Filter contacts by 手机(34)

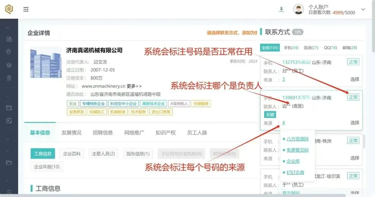coord(291,48)
